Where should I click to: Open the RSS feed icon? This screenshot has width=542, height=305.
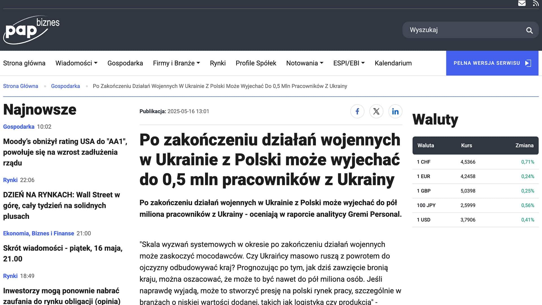coord(536,3)
